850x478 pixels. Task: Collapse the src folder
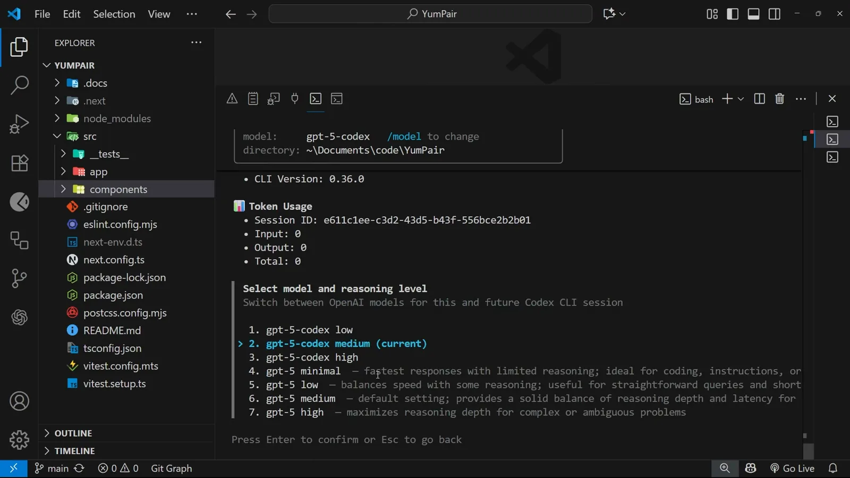coord(126,136)
